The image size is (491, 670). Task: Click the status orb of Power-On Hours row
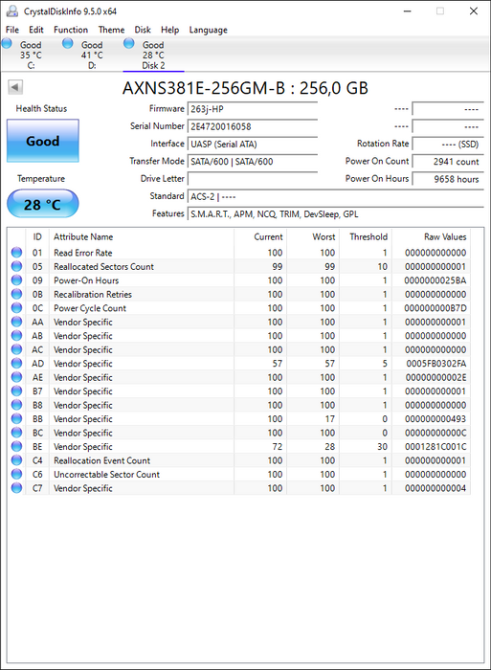[16, 280]
